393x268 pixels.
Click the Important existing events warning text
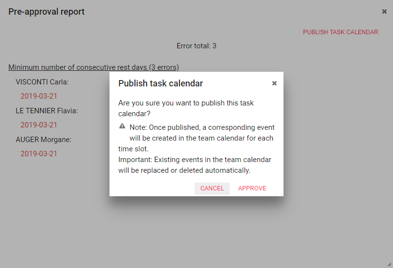[195, 165]
